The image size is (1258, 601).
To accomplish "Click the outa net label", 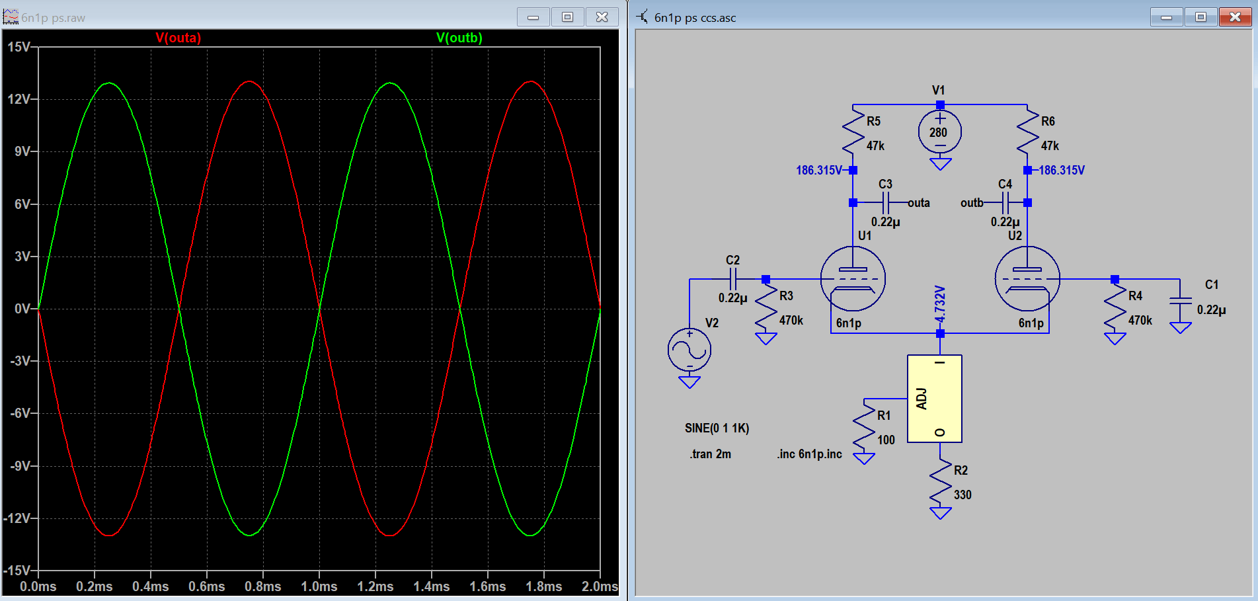I will 919,203.
